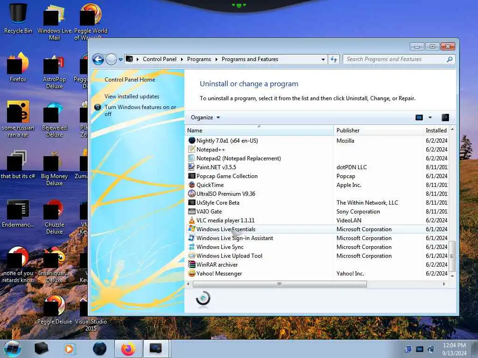Open Visual Studio 2015 desktop shortcut
Screen dimensions: 478x358
91,315
